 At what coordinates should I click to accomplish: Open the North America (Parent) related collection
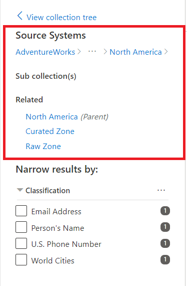coord(67,117)
